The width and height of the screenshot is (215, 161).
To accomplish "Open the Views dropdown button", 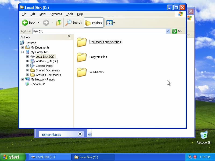I will coord(110,23).
